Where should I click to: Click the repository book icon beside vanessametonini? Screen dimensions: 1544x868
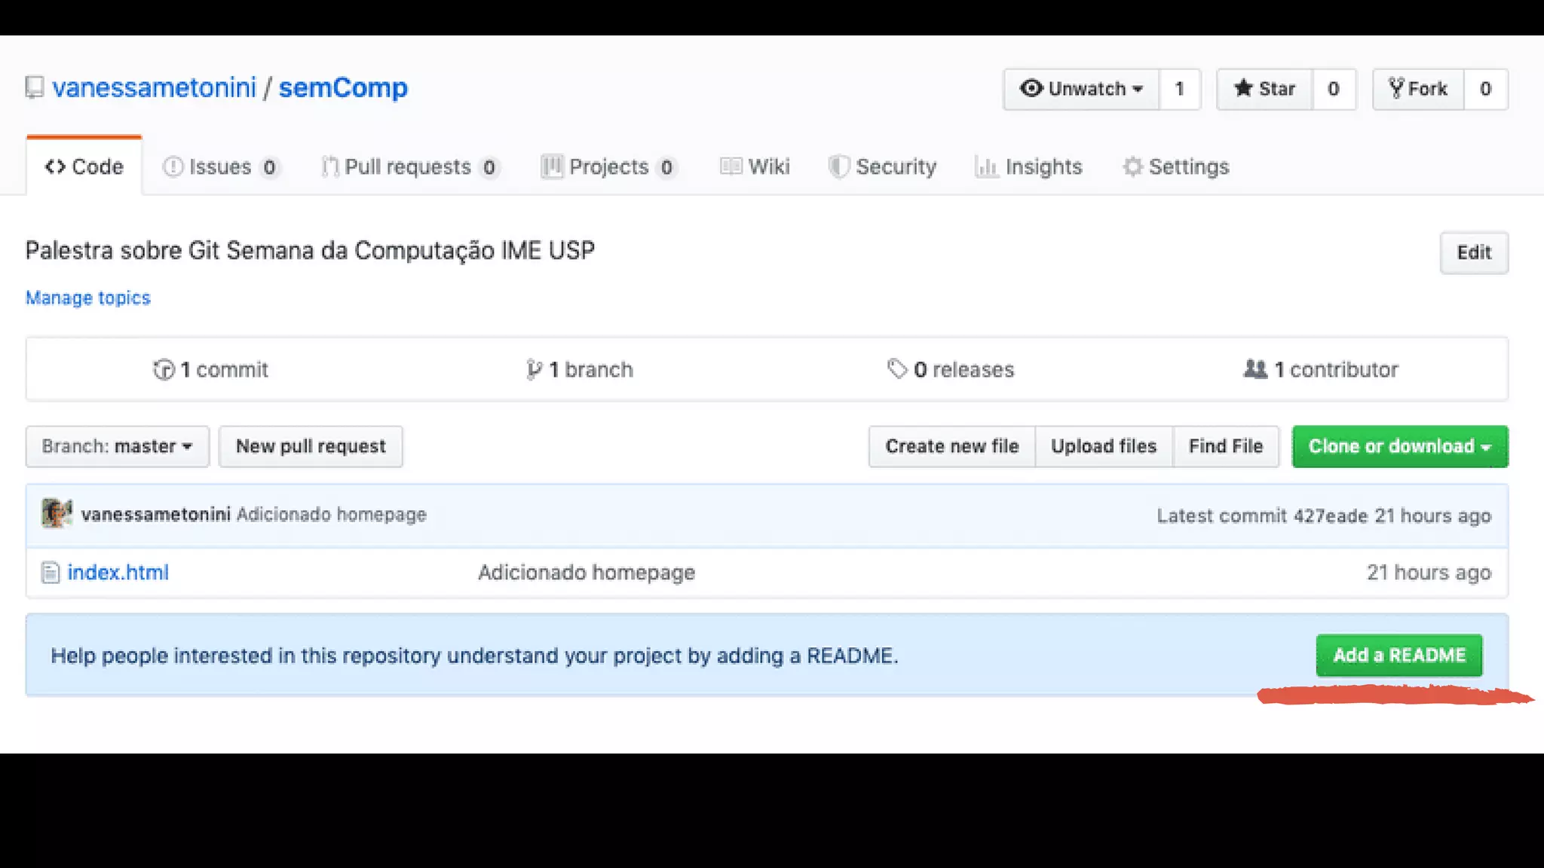click(x=35, y=88)
